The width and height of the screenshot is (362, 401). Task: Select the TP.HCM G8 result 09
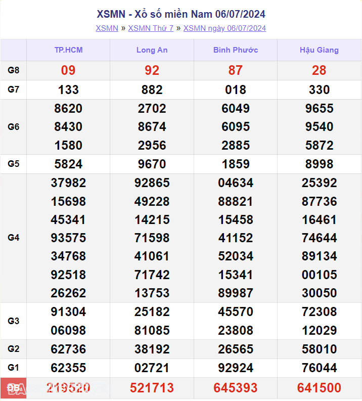(x=68, y=71)
